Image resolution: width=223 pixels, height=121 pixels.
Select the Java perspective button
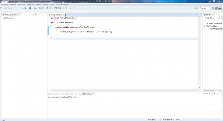(219, 8)
